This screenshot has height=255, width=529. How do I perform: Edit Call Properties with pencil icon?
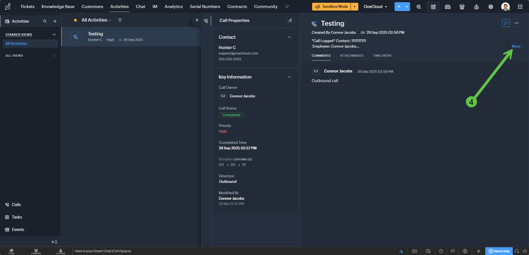(x=290, y=20)
